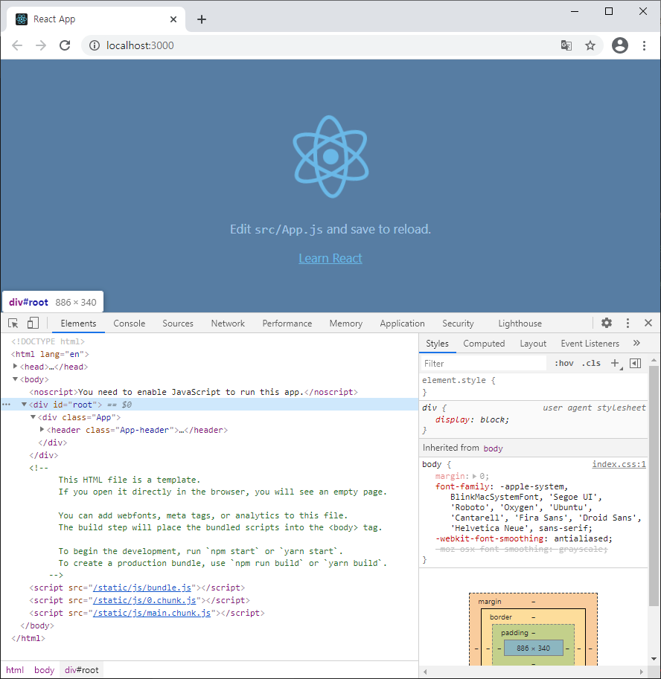661x679 pixels.
Task: Open the Lighthouse tab
Action: point(520,324)
